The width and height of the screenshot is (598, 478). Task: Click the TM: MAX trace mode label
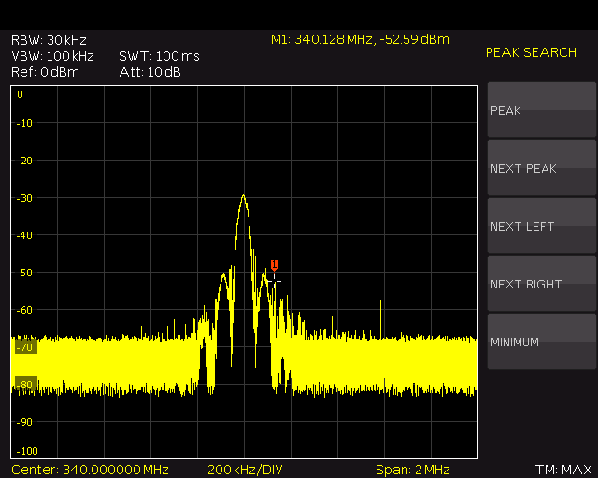click(563, 470)
